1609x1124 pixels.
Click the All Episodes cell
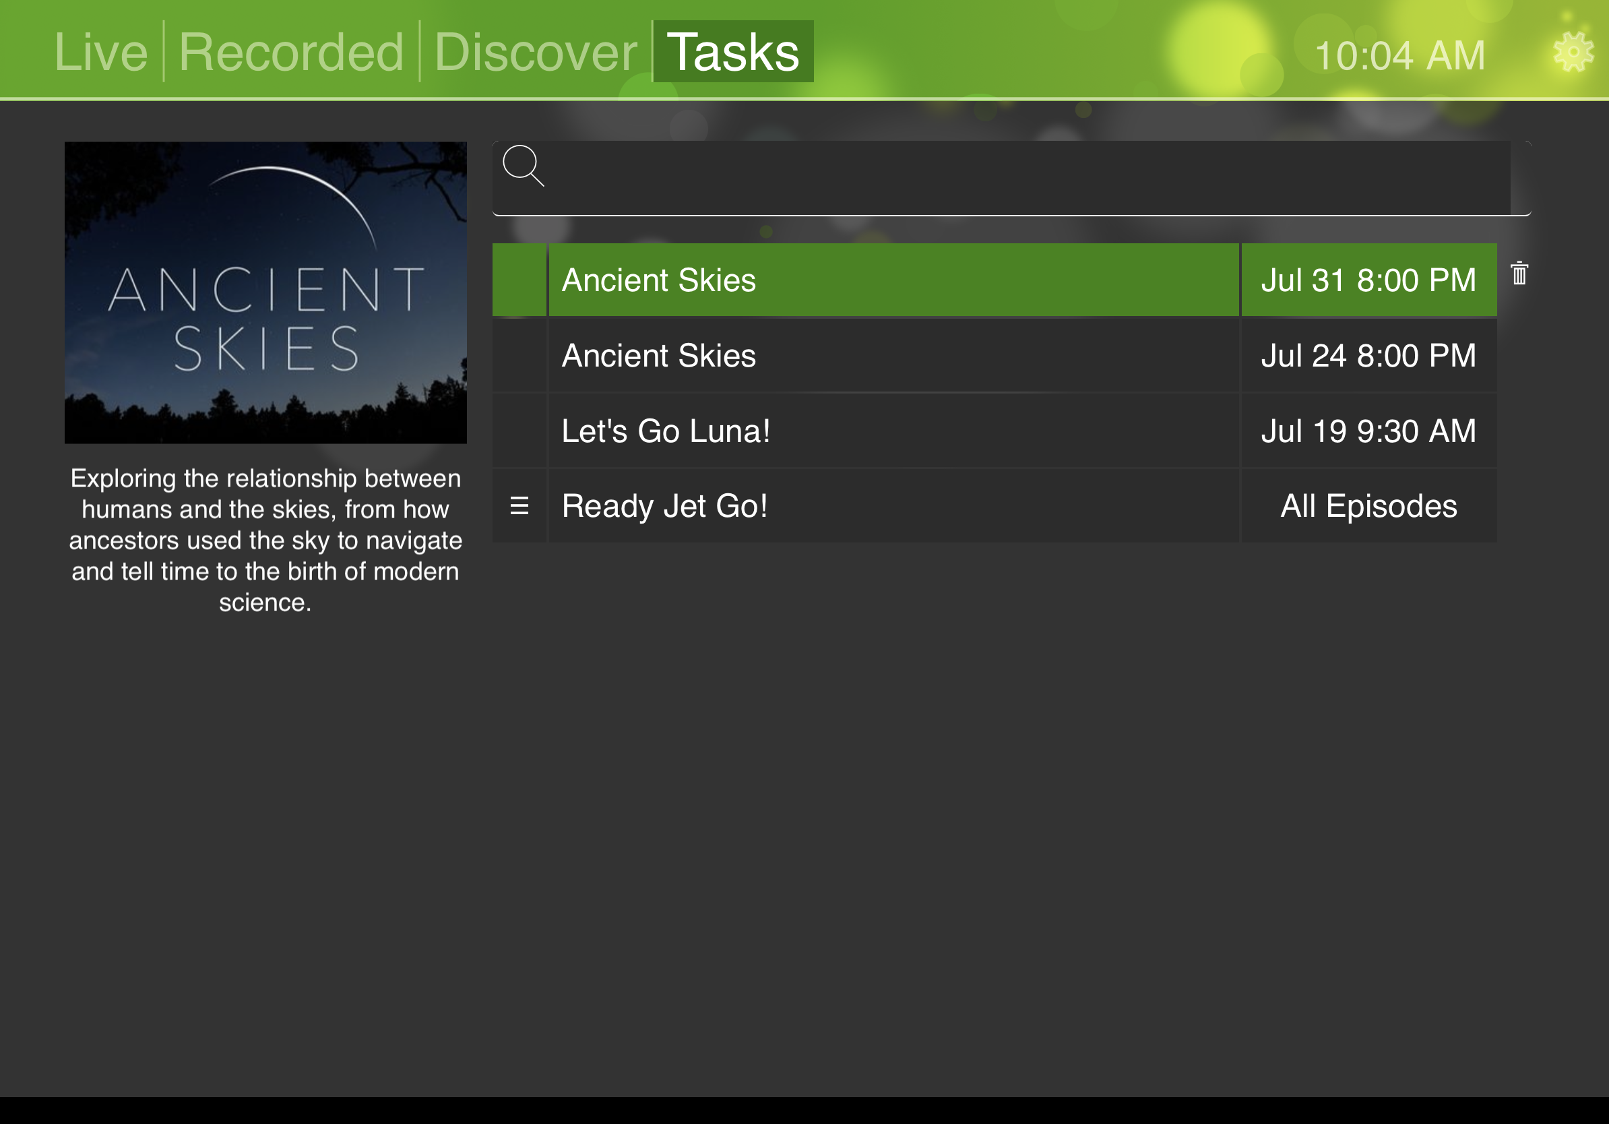tap(1368, 506)
